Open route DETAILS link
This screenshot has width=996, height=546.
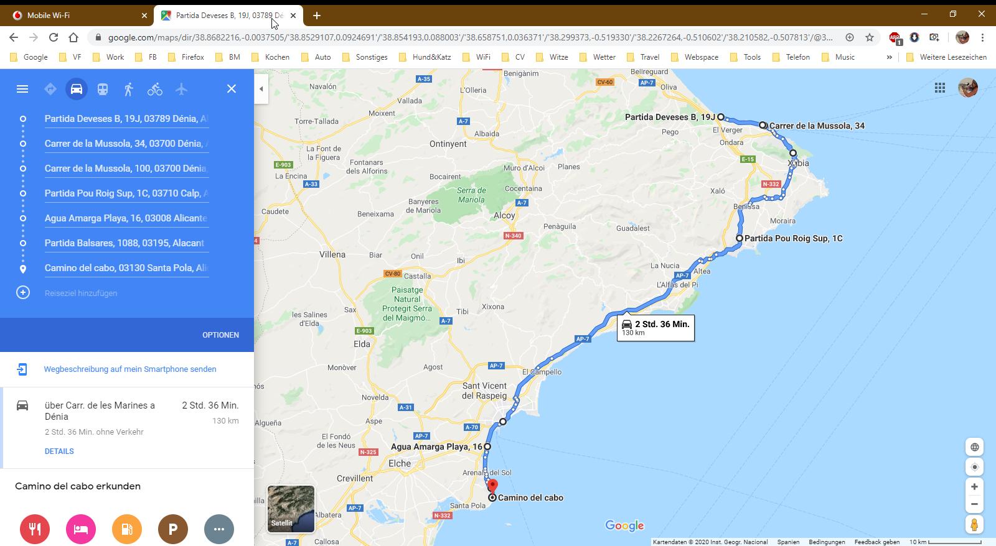tap(59, 451)
